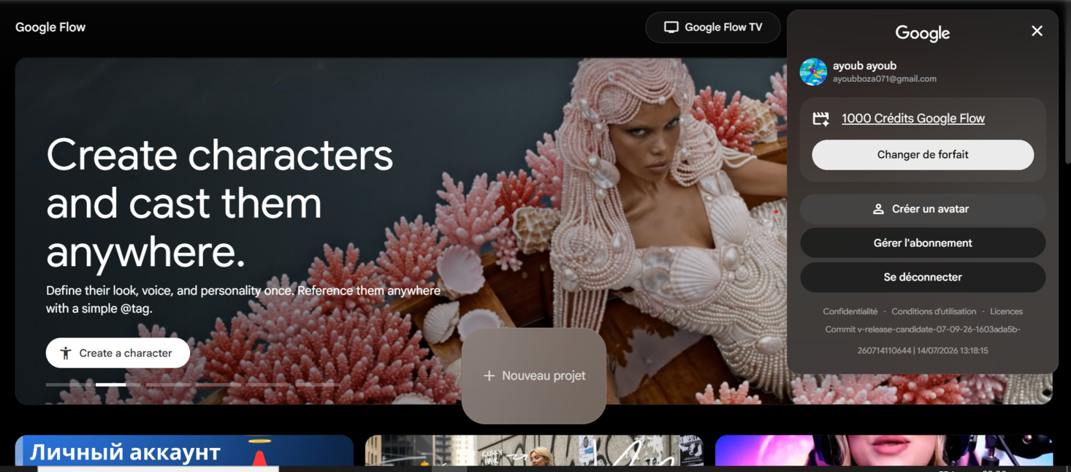Select the third carousel slide indicator
The height and width of the screenshot is (472, 1071).
tap(168, 384)
